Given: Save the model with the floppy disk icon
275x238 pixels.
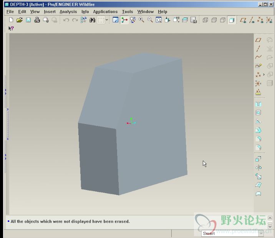Looking at the screenshot, I should point(28,20).
